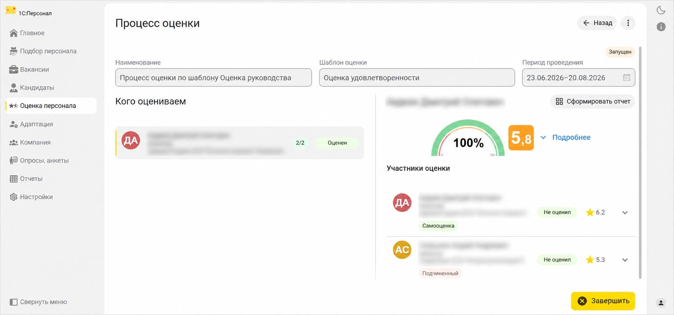The height and width of the screenshot is (315, 674).
Task: Open the three-dot more options menu
Action: click(628, 23)
